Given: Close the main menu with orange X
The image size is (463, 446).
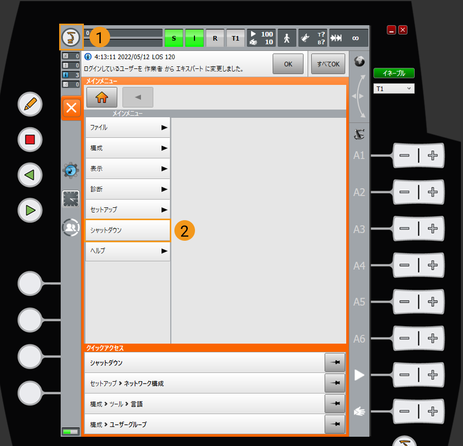Looking at the screenshot, I should point(72,108).
